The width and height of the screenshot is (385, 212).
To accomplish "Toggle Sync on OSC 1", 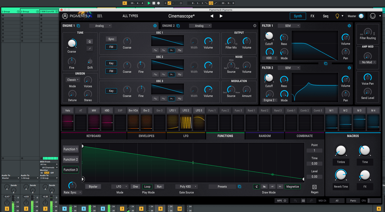I will pyautogui.click(x=111, y=39).
